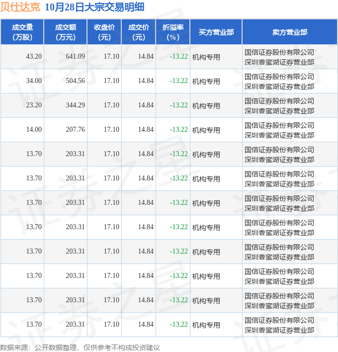The image size is (338, 352).
Task: Click the 10月28日大宗交易明细 title text
Action: pos(94,7)
